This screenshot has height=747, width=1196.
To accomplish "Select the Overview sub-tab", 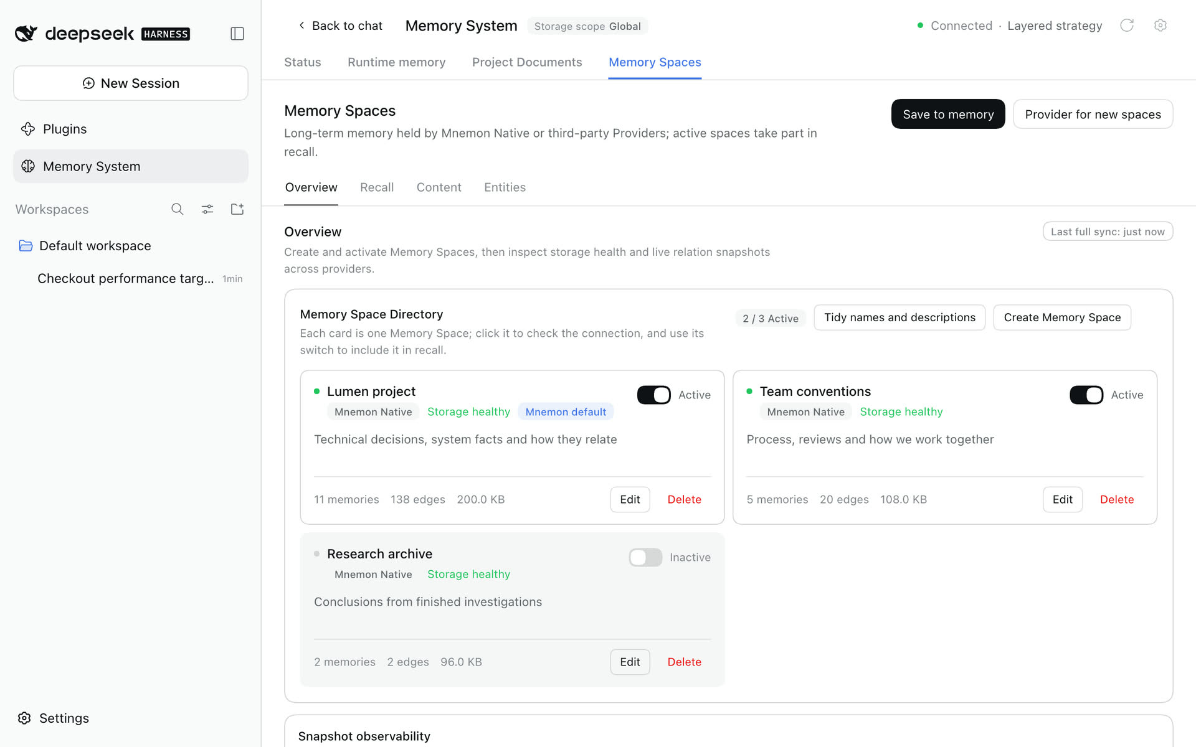I will [311, 187].
